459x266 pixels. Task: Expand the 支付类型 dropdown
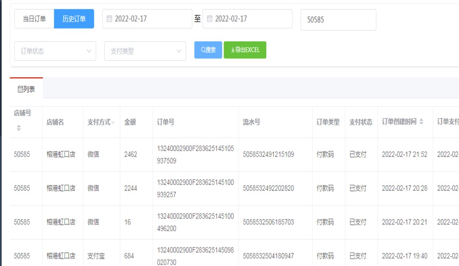pyautogui.click(x=145, y=51)
